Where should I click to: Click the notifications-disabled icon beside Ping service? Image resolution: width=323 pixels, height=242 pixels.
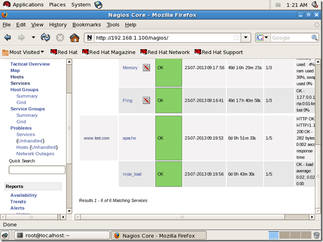[x=146, y=100]
